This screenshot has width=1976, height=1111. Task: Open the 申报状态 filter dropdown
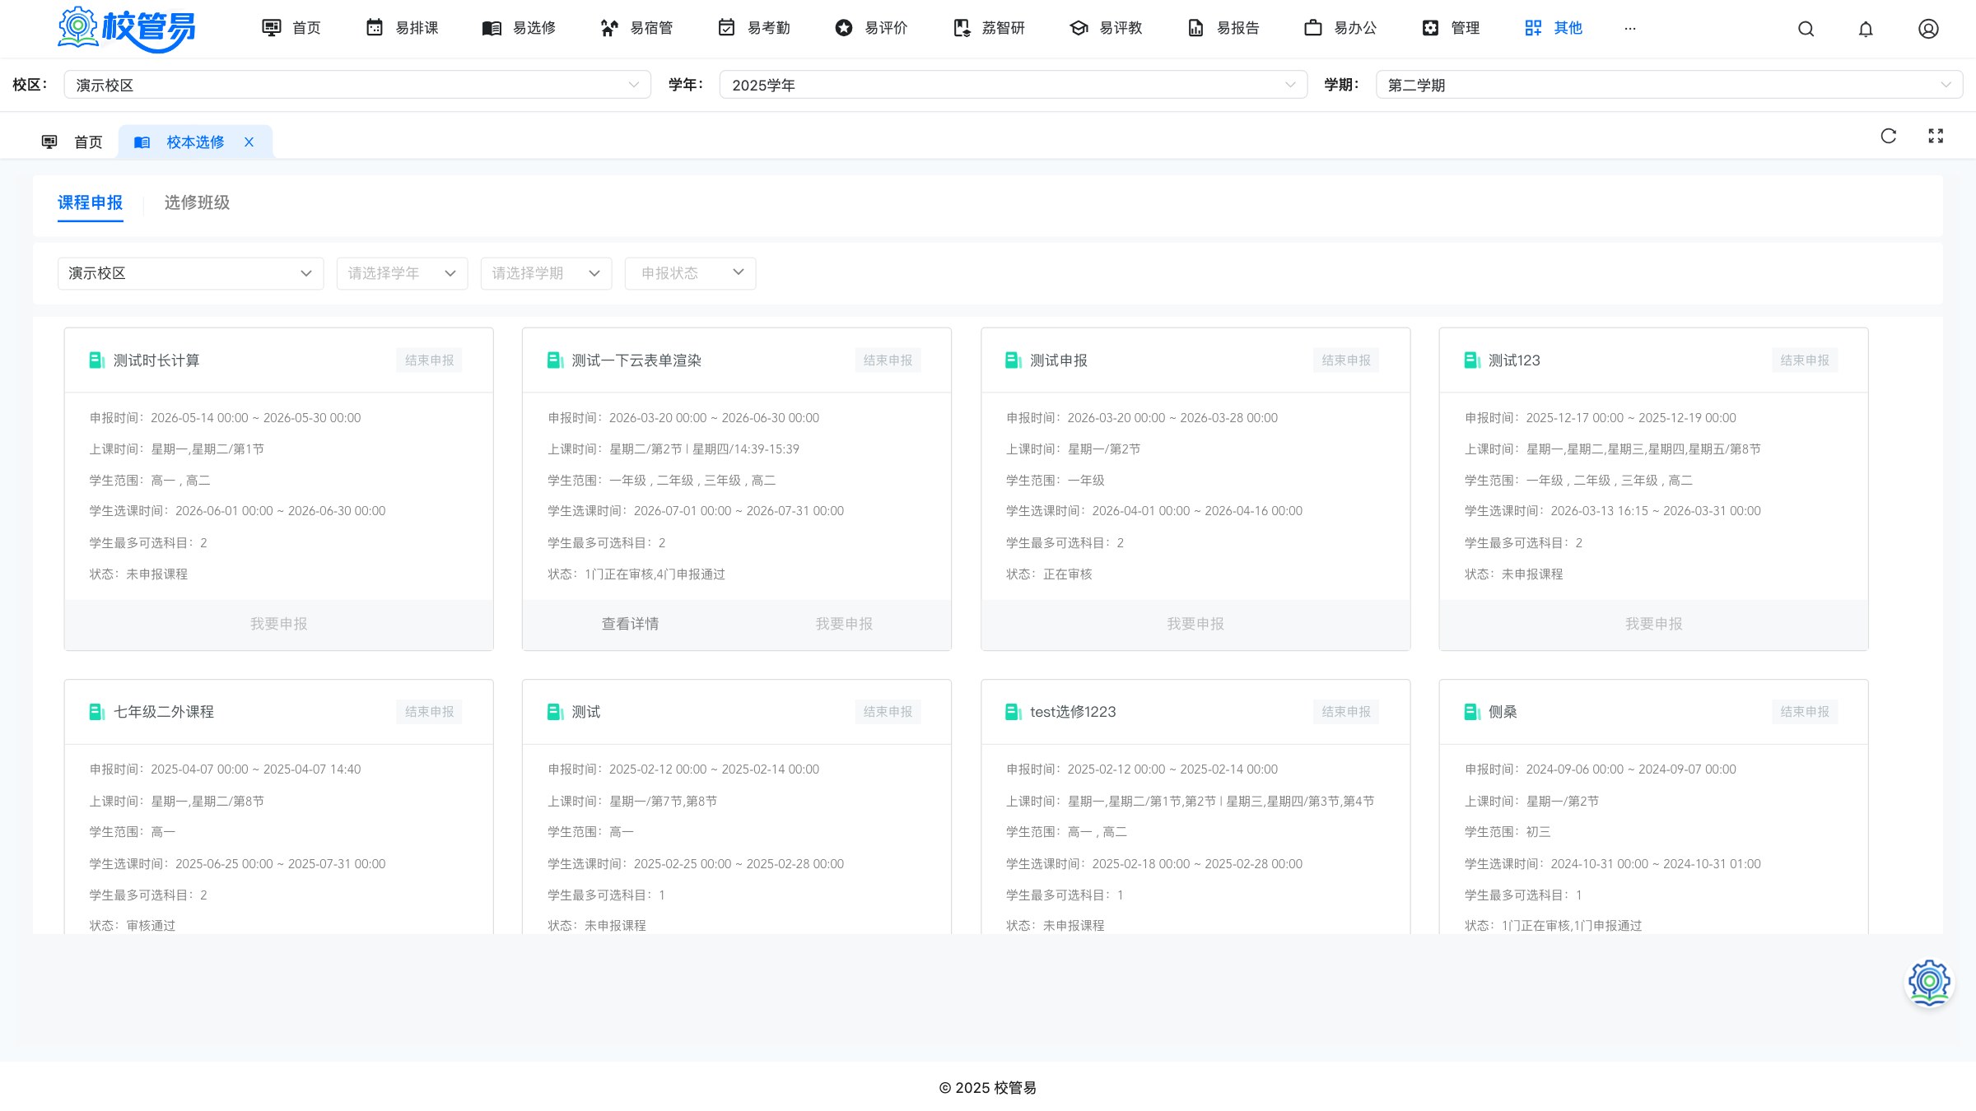click(690, 273)
